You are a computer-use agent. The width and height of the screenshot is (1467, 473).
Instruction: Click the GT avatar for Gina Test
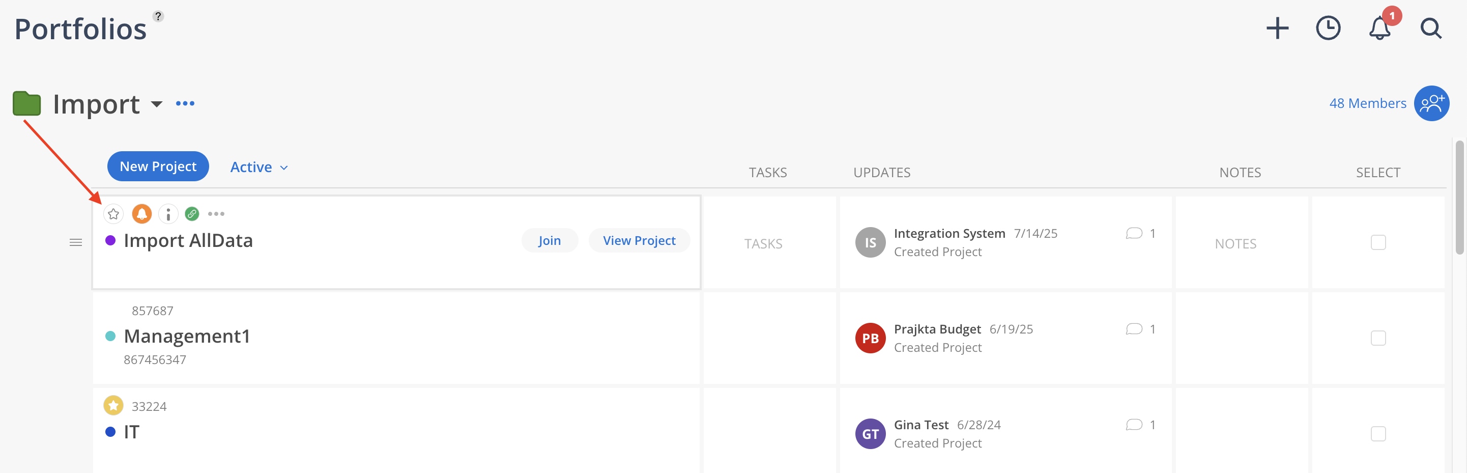[x=870, y=434]
